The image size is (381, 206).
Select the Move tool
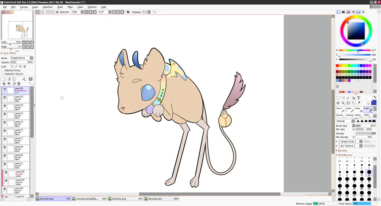coord(338,103)
